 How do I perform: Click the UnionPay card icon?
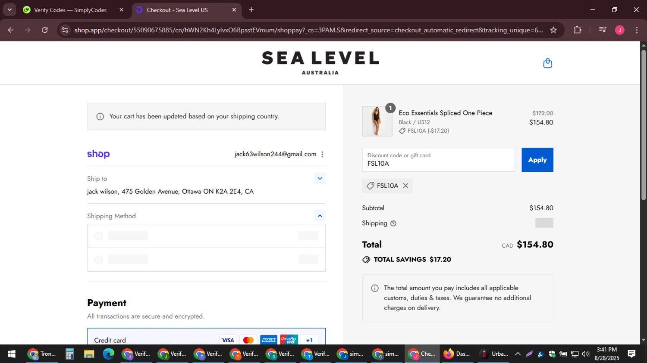click(289, 340)
